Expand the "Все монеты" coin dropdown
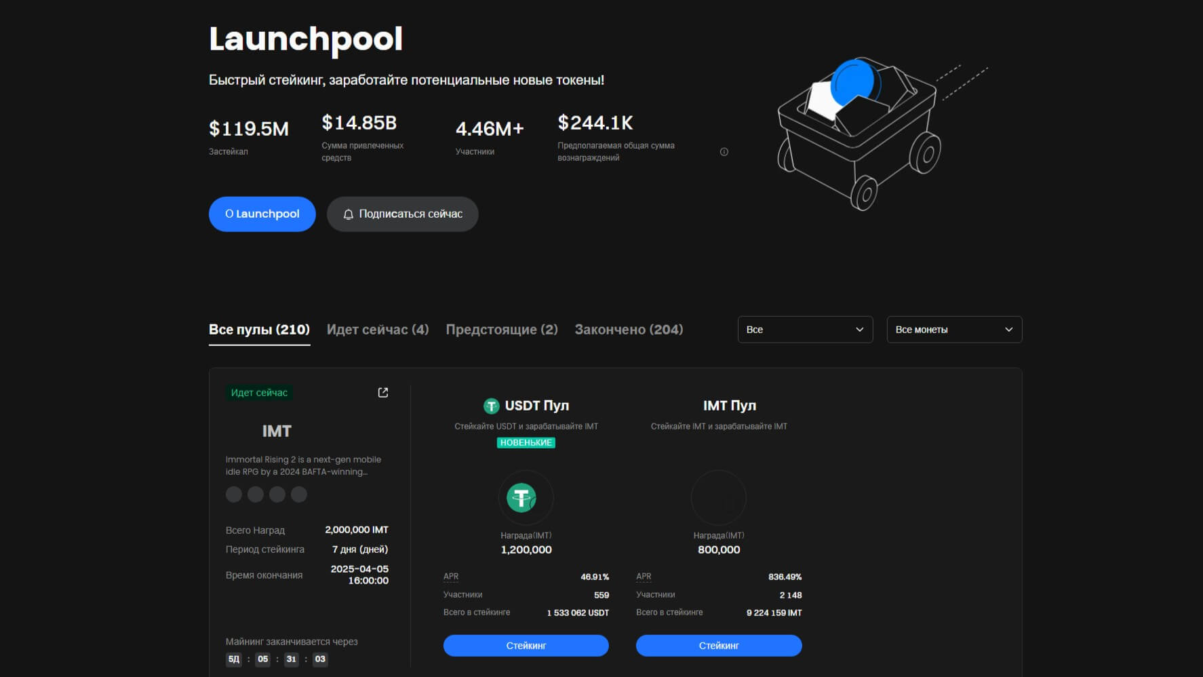This screenshot has height=677, width=1203. point(954,330)
